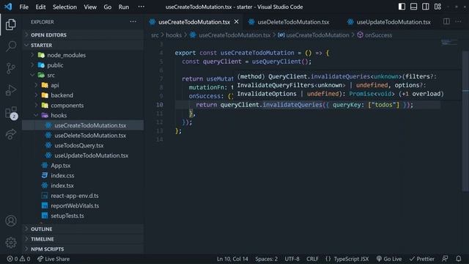Click Ln 10, Col 14 status item
The image size is (469, 264).
[232, 259]
